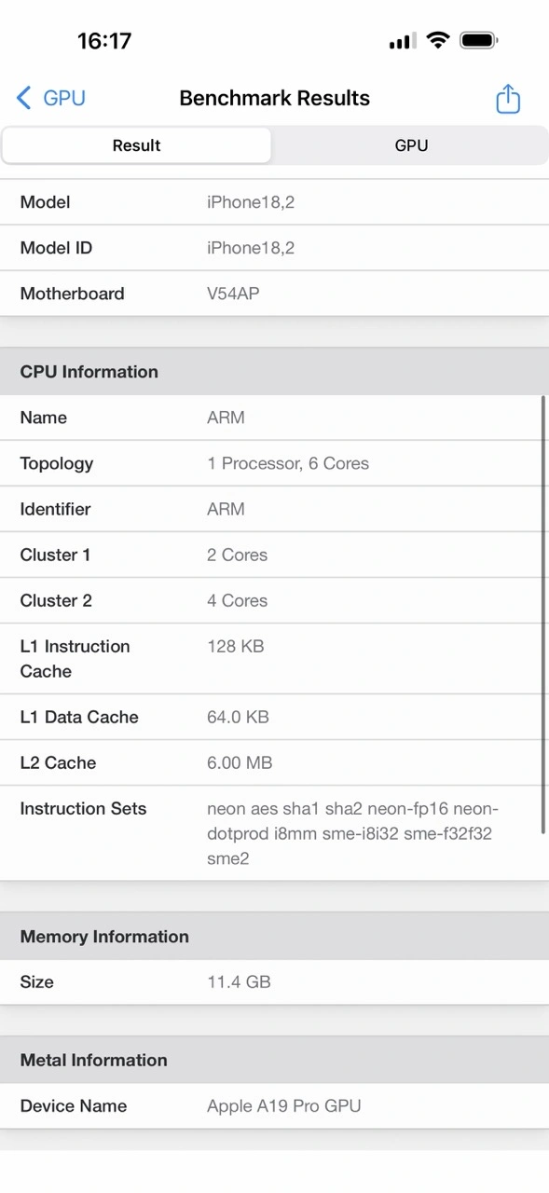This screenshot has height=1193, width=549.
Task: Tap the Instruction Sets row
Action: (274, 833)
